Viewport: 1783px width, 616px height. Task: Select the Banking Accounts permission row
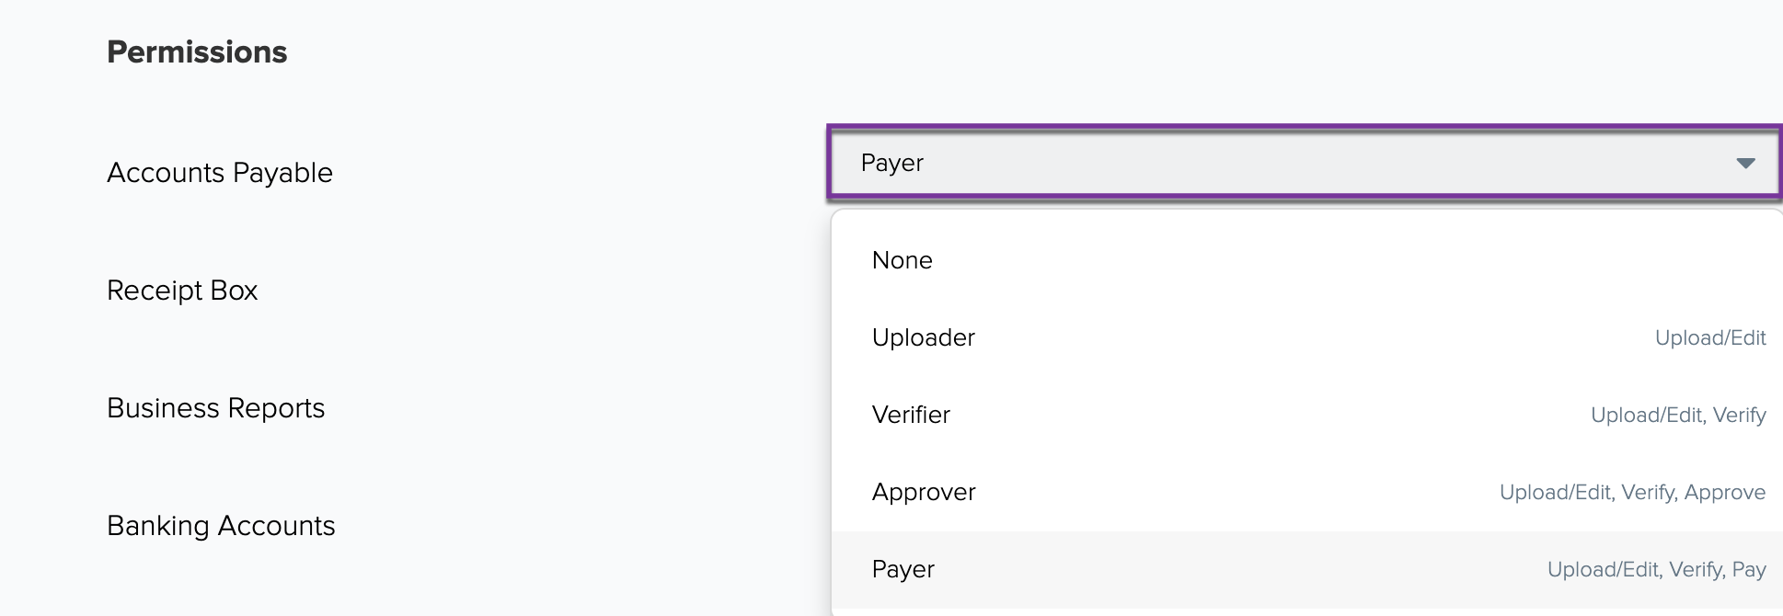tap(221, 526)
